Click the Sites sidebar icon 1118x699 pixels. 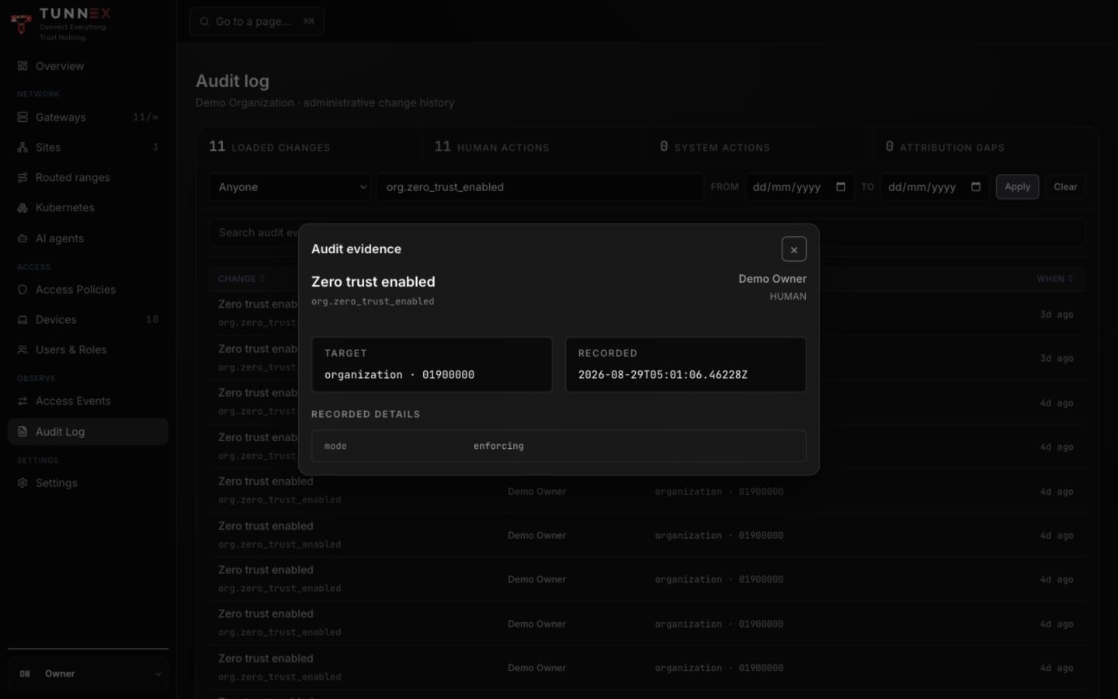click(23, 147)
